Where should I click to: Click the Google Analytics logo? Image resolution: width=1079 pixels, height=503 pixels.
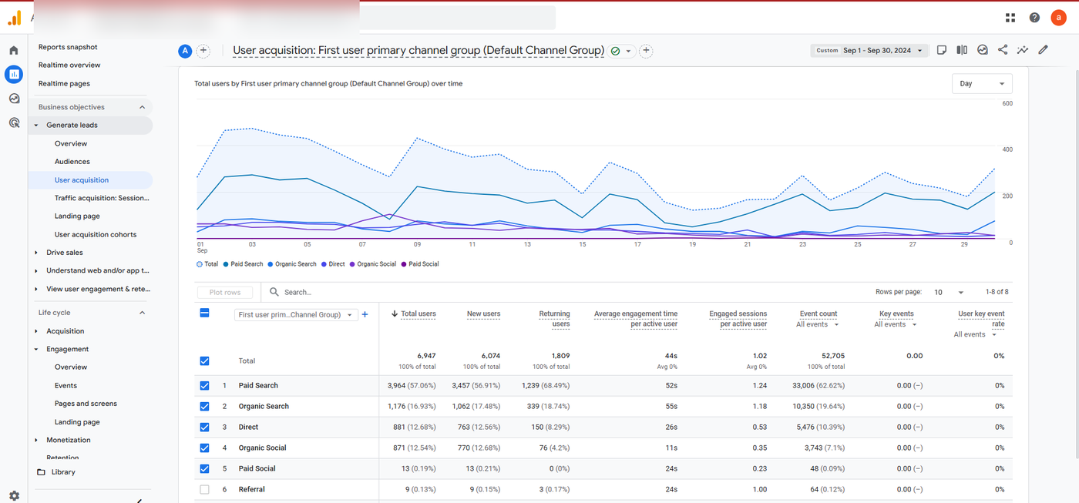click(15, 18)
